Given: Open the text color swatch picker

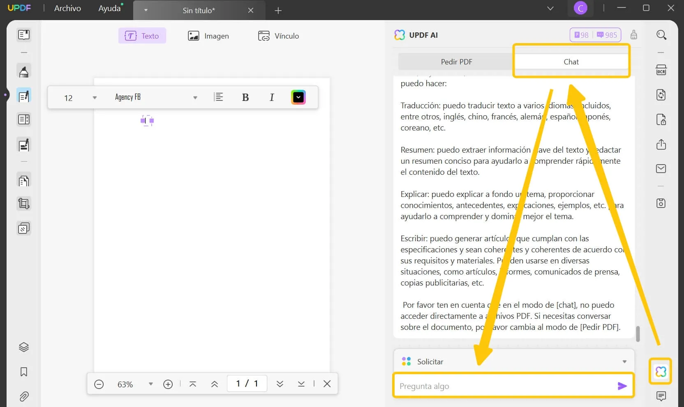Looking at the screenshot, I should pos(298,97).
